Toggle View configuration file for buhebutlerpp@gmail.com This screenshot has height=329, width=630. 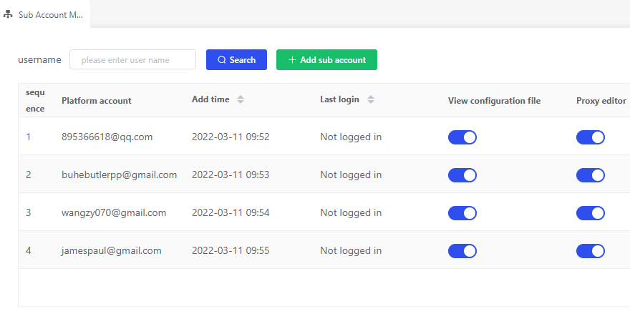(462, 175)
